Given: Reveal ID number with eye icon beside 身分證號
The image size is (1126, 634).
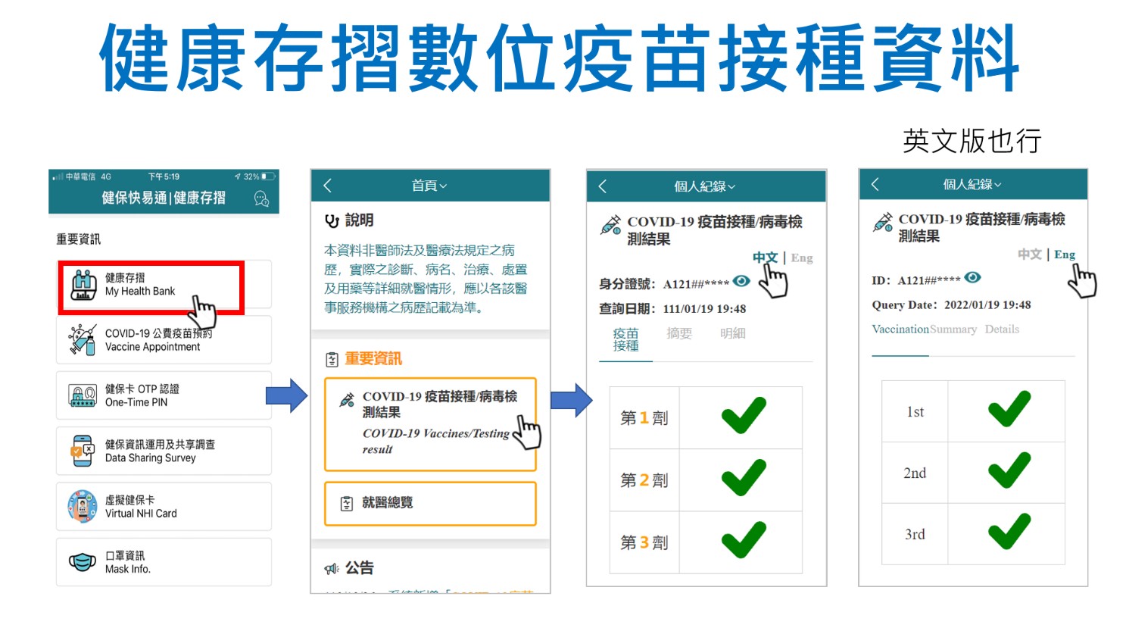Looking at the screenshot, I should tap(742, 282).
